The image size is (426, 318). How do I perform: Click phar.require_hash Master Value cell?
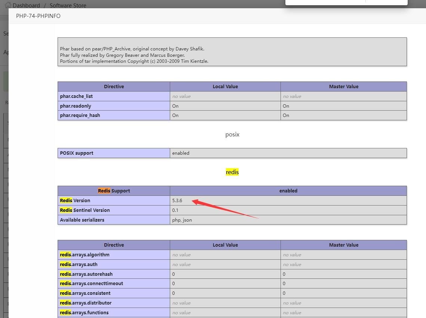[x=286, y=115]
